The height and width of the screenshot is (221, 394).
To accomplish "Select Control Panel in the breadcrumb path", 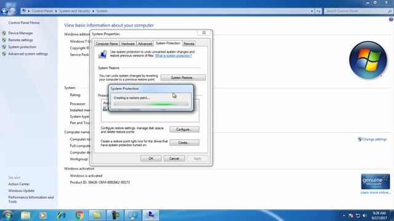I will tap(42, 11).
